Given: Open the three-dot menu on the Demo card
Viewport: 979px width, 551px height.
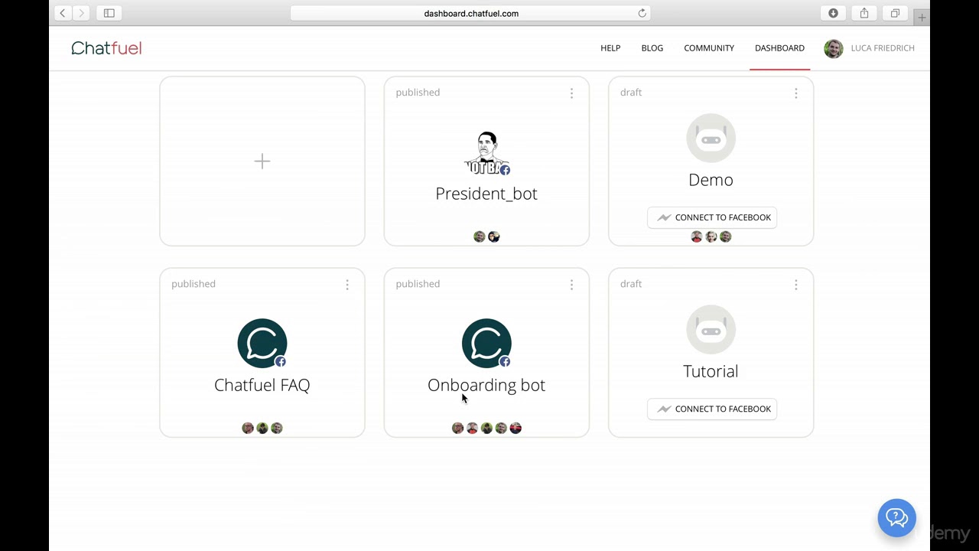Looking at the screenshot, I should (x=795, y=93).
